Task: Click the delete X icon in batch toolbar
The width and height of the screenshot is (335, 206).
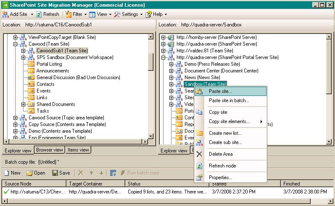Action: 81,173
